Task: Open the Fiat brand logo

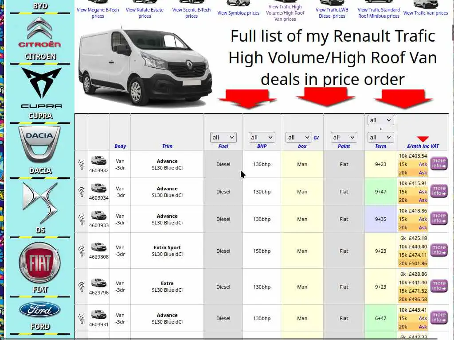Action: click(39, 263)
